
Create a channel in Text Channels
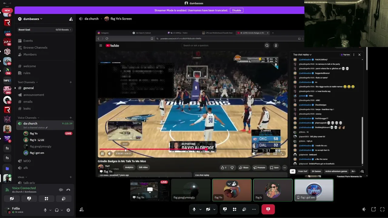(71, 82)
